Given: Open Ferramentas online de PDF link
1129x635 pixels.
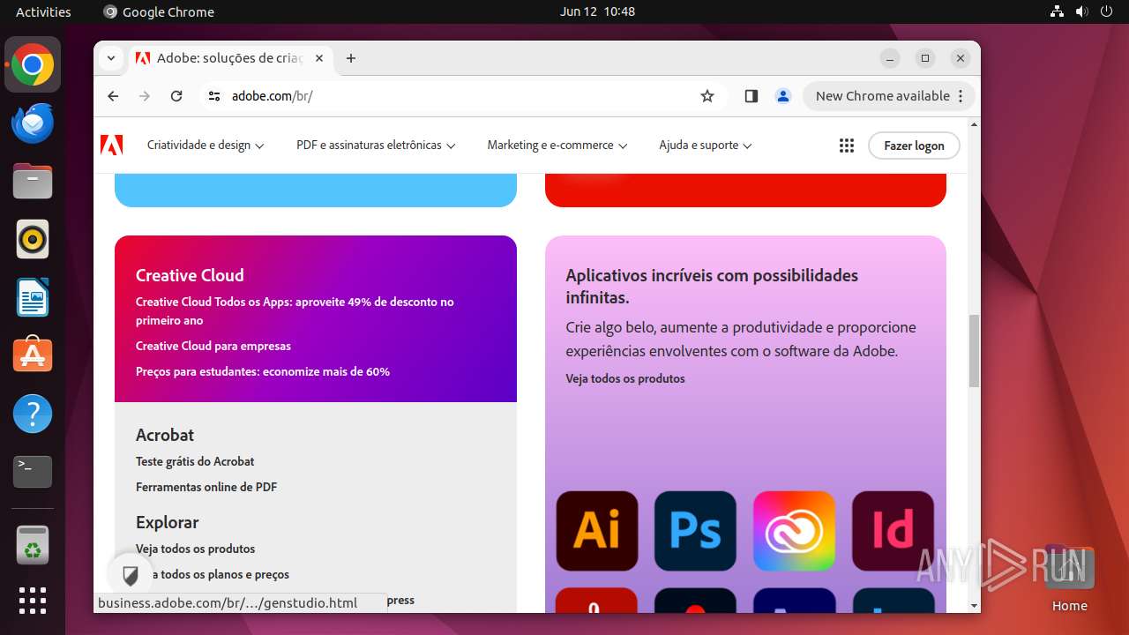Looking at the screenshot, I should 206,487.
